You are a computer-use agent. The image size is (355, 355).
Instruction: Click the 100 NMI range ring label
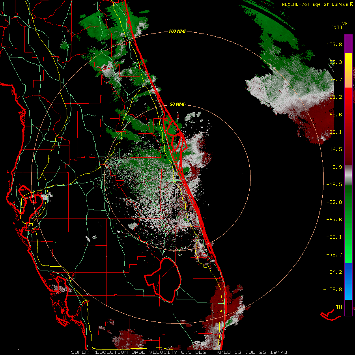(177, 31)
